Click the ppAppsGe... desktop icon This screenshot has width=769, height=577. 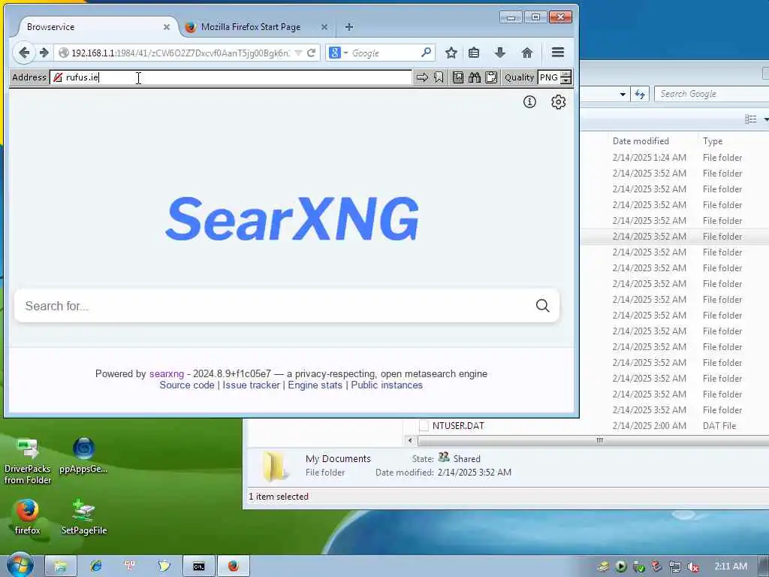click(x=83, y=455)
